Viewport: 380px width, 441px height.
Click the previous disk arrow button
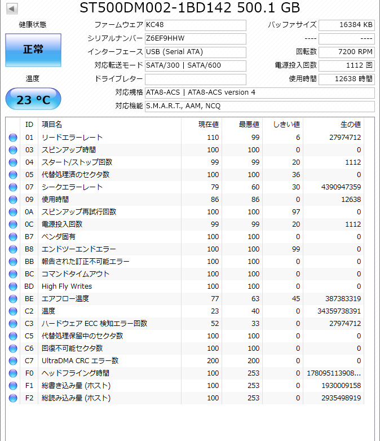(12, 8)
